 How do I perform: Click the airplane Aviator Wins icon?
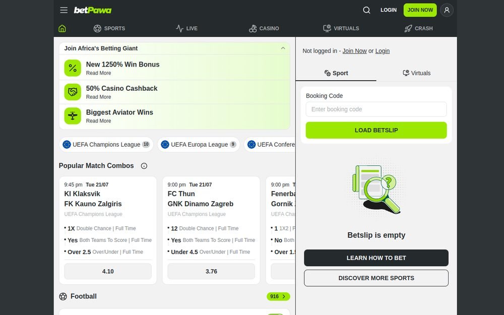[73, 116]
